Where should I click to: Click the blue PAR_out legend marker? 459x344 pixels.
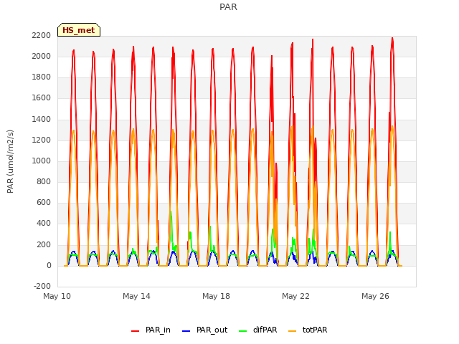pos(186,331)
